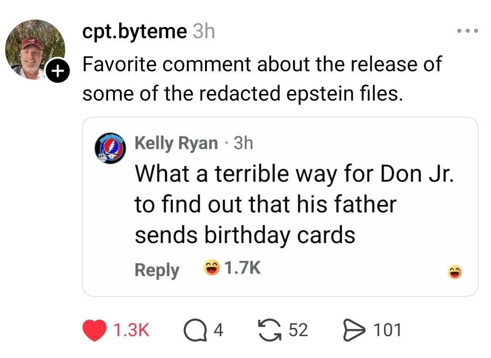Click the 101 shares count
Screen dimensions: 491x358
coord(388,330)
